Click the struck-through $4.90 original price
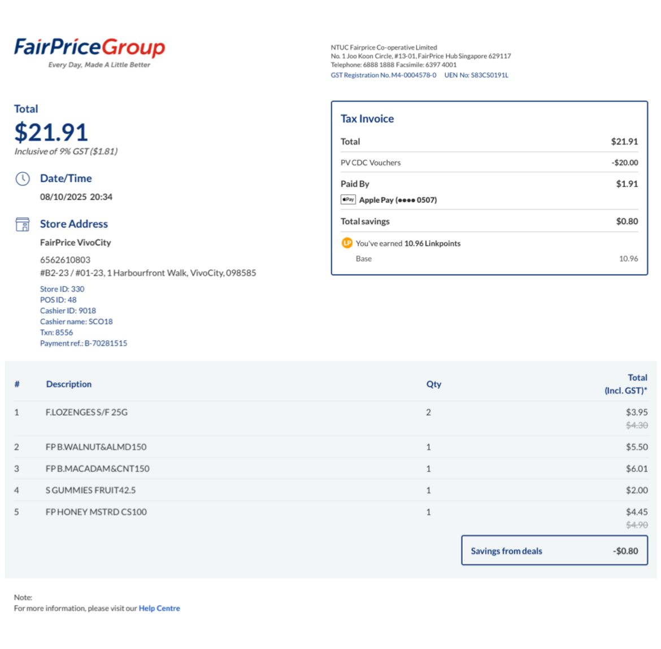Image resolution: width=661 pixels, height=649 pixels. (637, 525)
